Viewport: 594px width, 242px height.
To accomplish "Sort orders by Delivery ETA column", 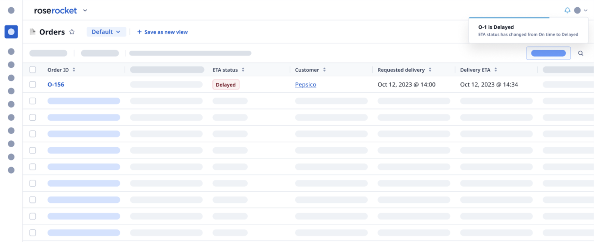I will tap(495, 70).
